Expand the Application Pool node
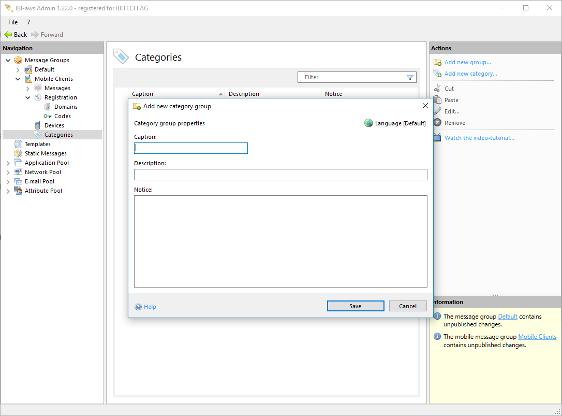 point(8,163)
